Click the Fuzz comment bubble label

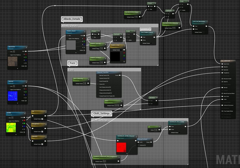[73, 63]
